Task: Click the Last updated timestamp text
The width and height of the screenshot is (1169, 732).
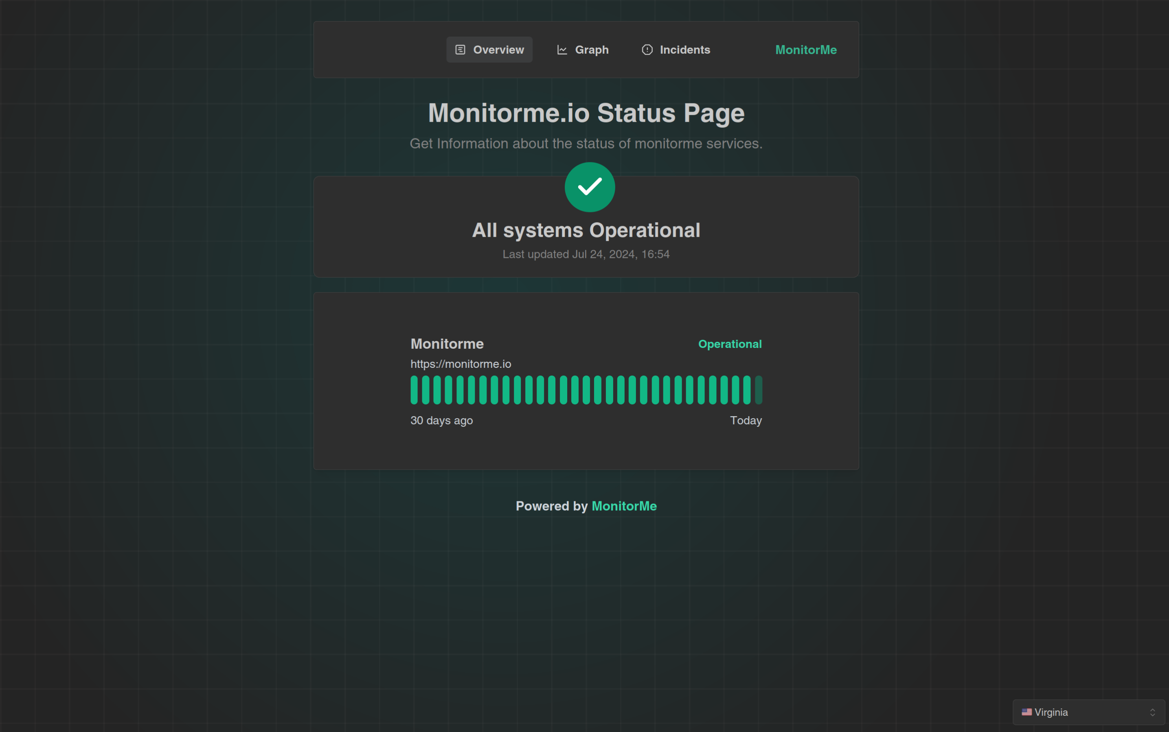Action: [586, 254]
